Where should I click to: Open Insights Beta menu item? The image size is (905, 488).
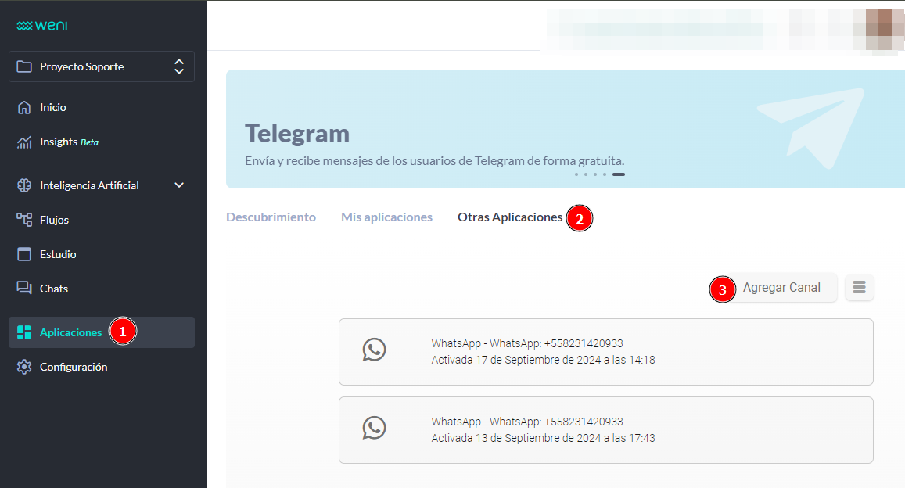(x=102, y=142)
